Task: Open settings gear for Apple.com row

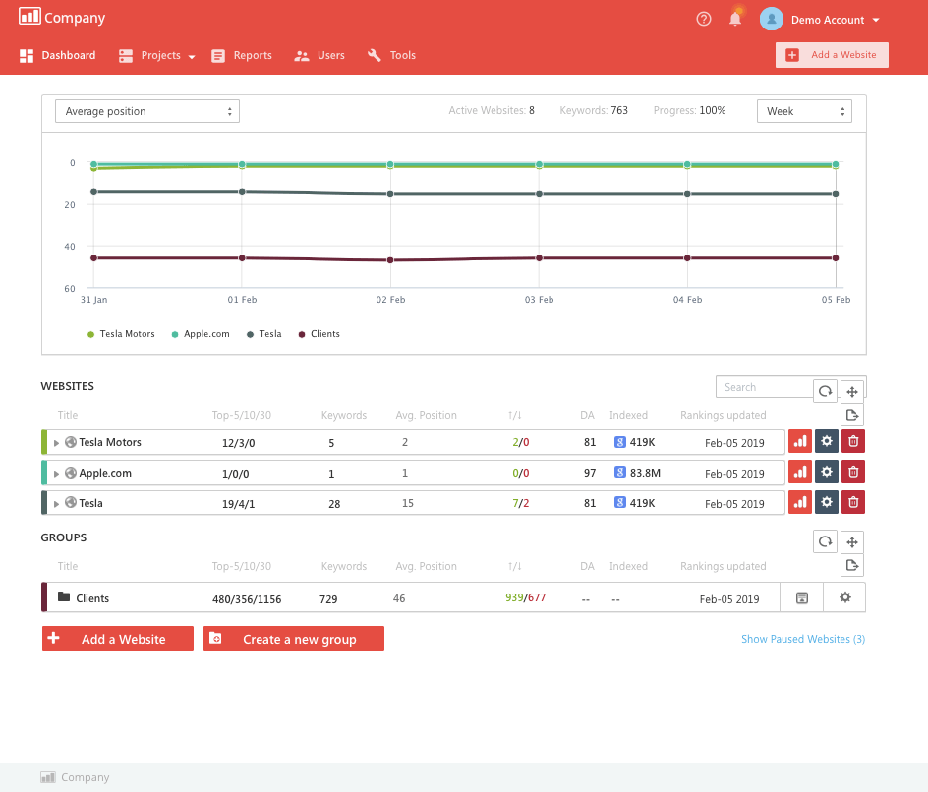Action: tap(826, 472)
